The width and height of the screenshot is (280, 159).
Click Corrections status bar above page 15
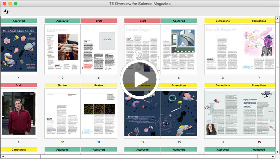pos(258,85)
